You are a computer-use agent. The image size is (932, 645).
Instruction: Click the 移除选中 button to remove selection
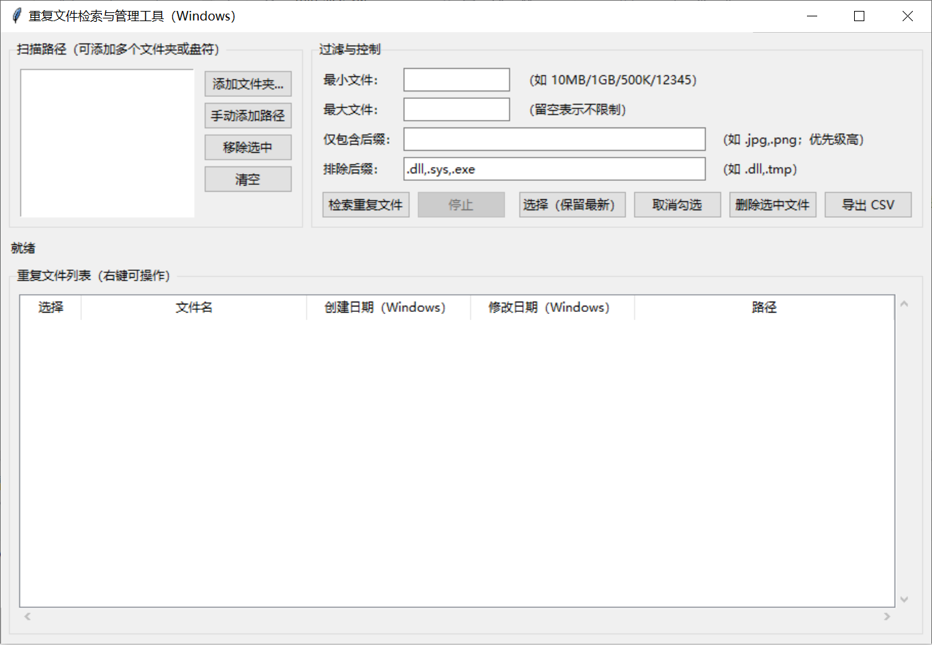point(247,147)
